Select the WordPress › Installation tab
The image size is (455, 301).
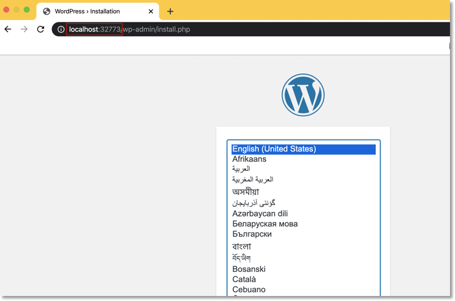coord(98,11)
